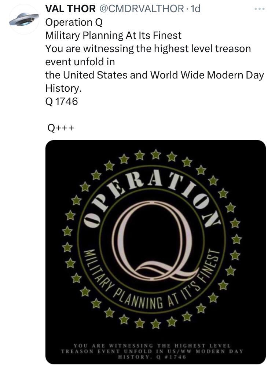275x365 pixels.
Task: Click the "Military Planning At Its Finest" post line
Action: point(113,36)
